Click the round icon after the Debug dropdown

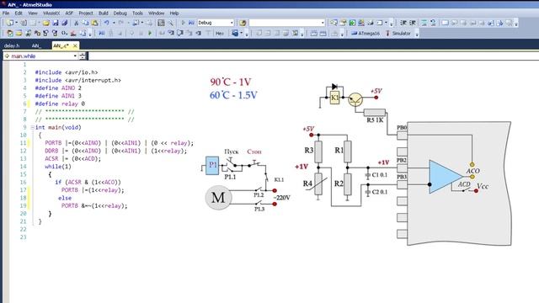[243, 23]
